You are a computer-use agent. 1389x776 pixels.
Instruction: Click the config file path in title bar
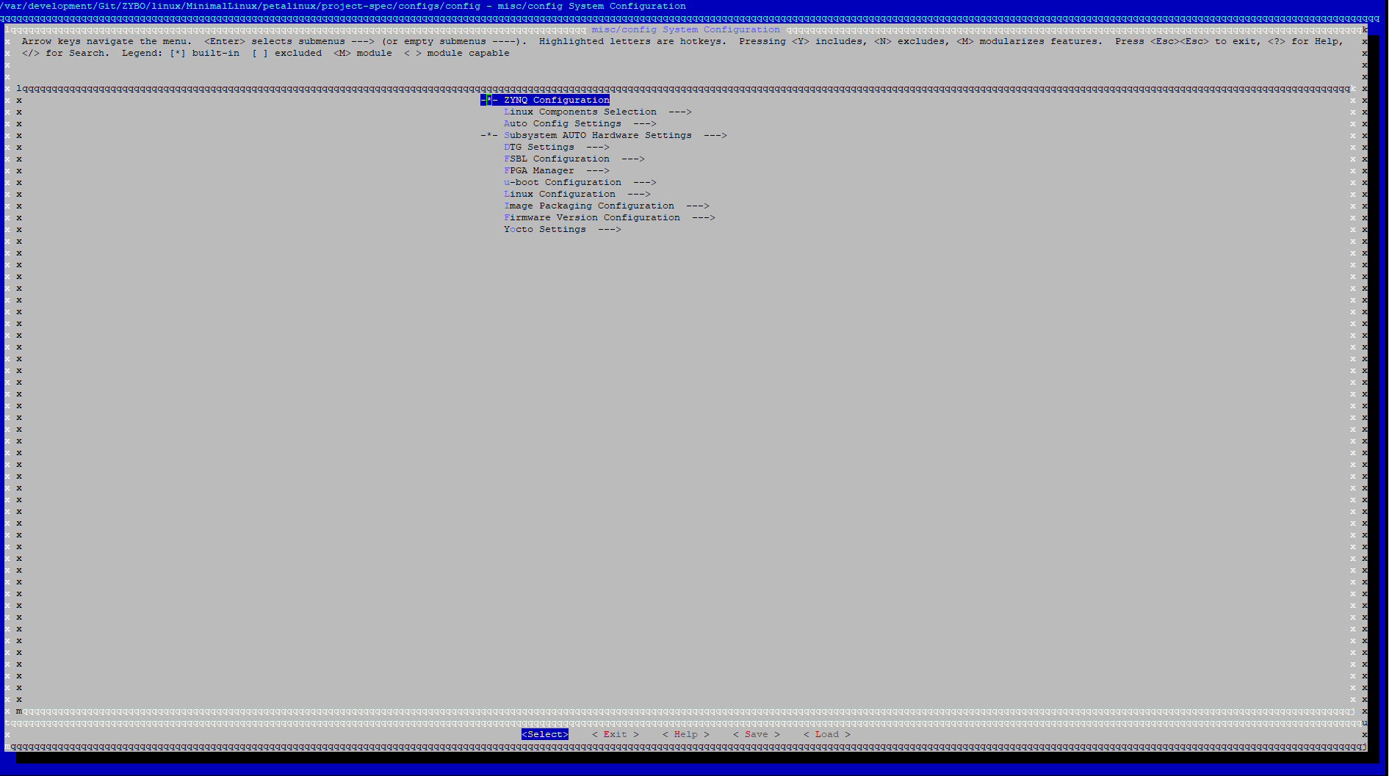coord(240,6)
